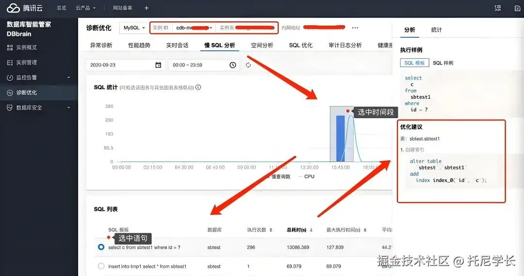The width and height of the screenshot is (524, 276).
Task: Expand the 云产品 menu
Action: [85, 8]
